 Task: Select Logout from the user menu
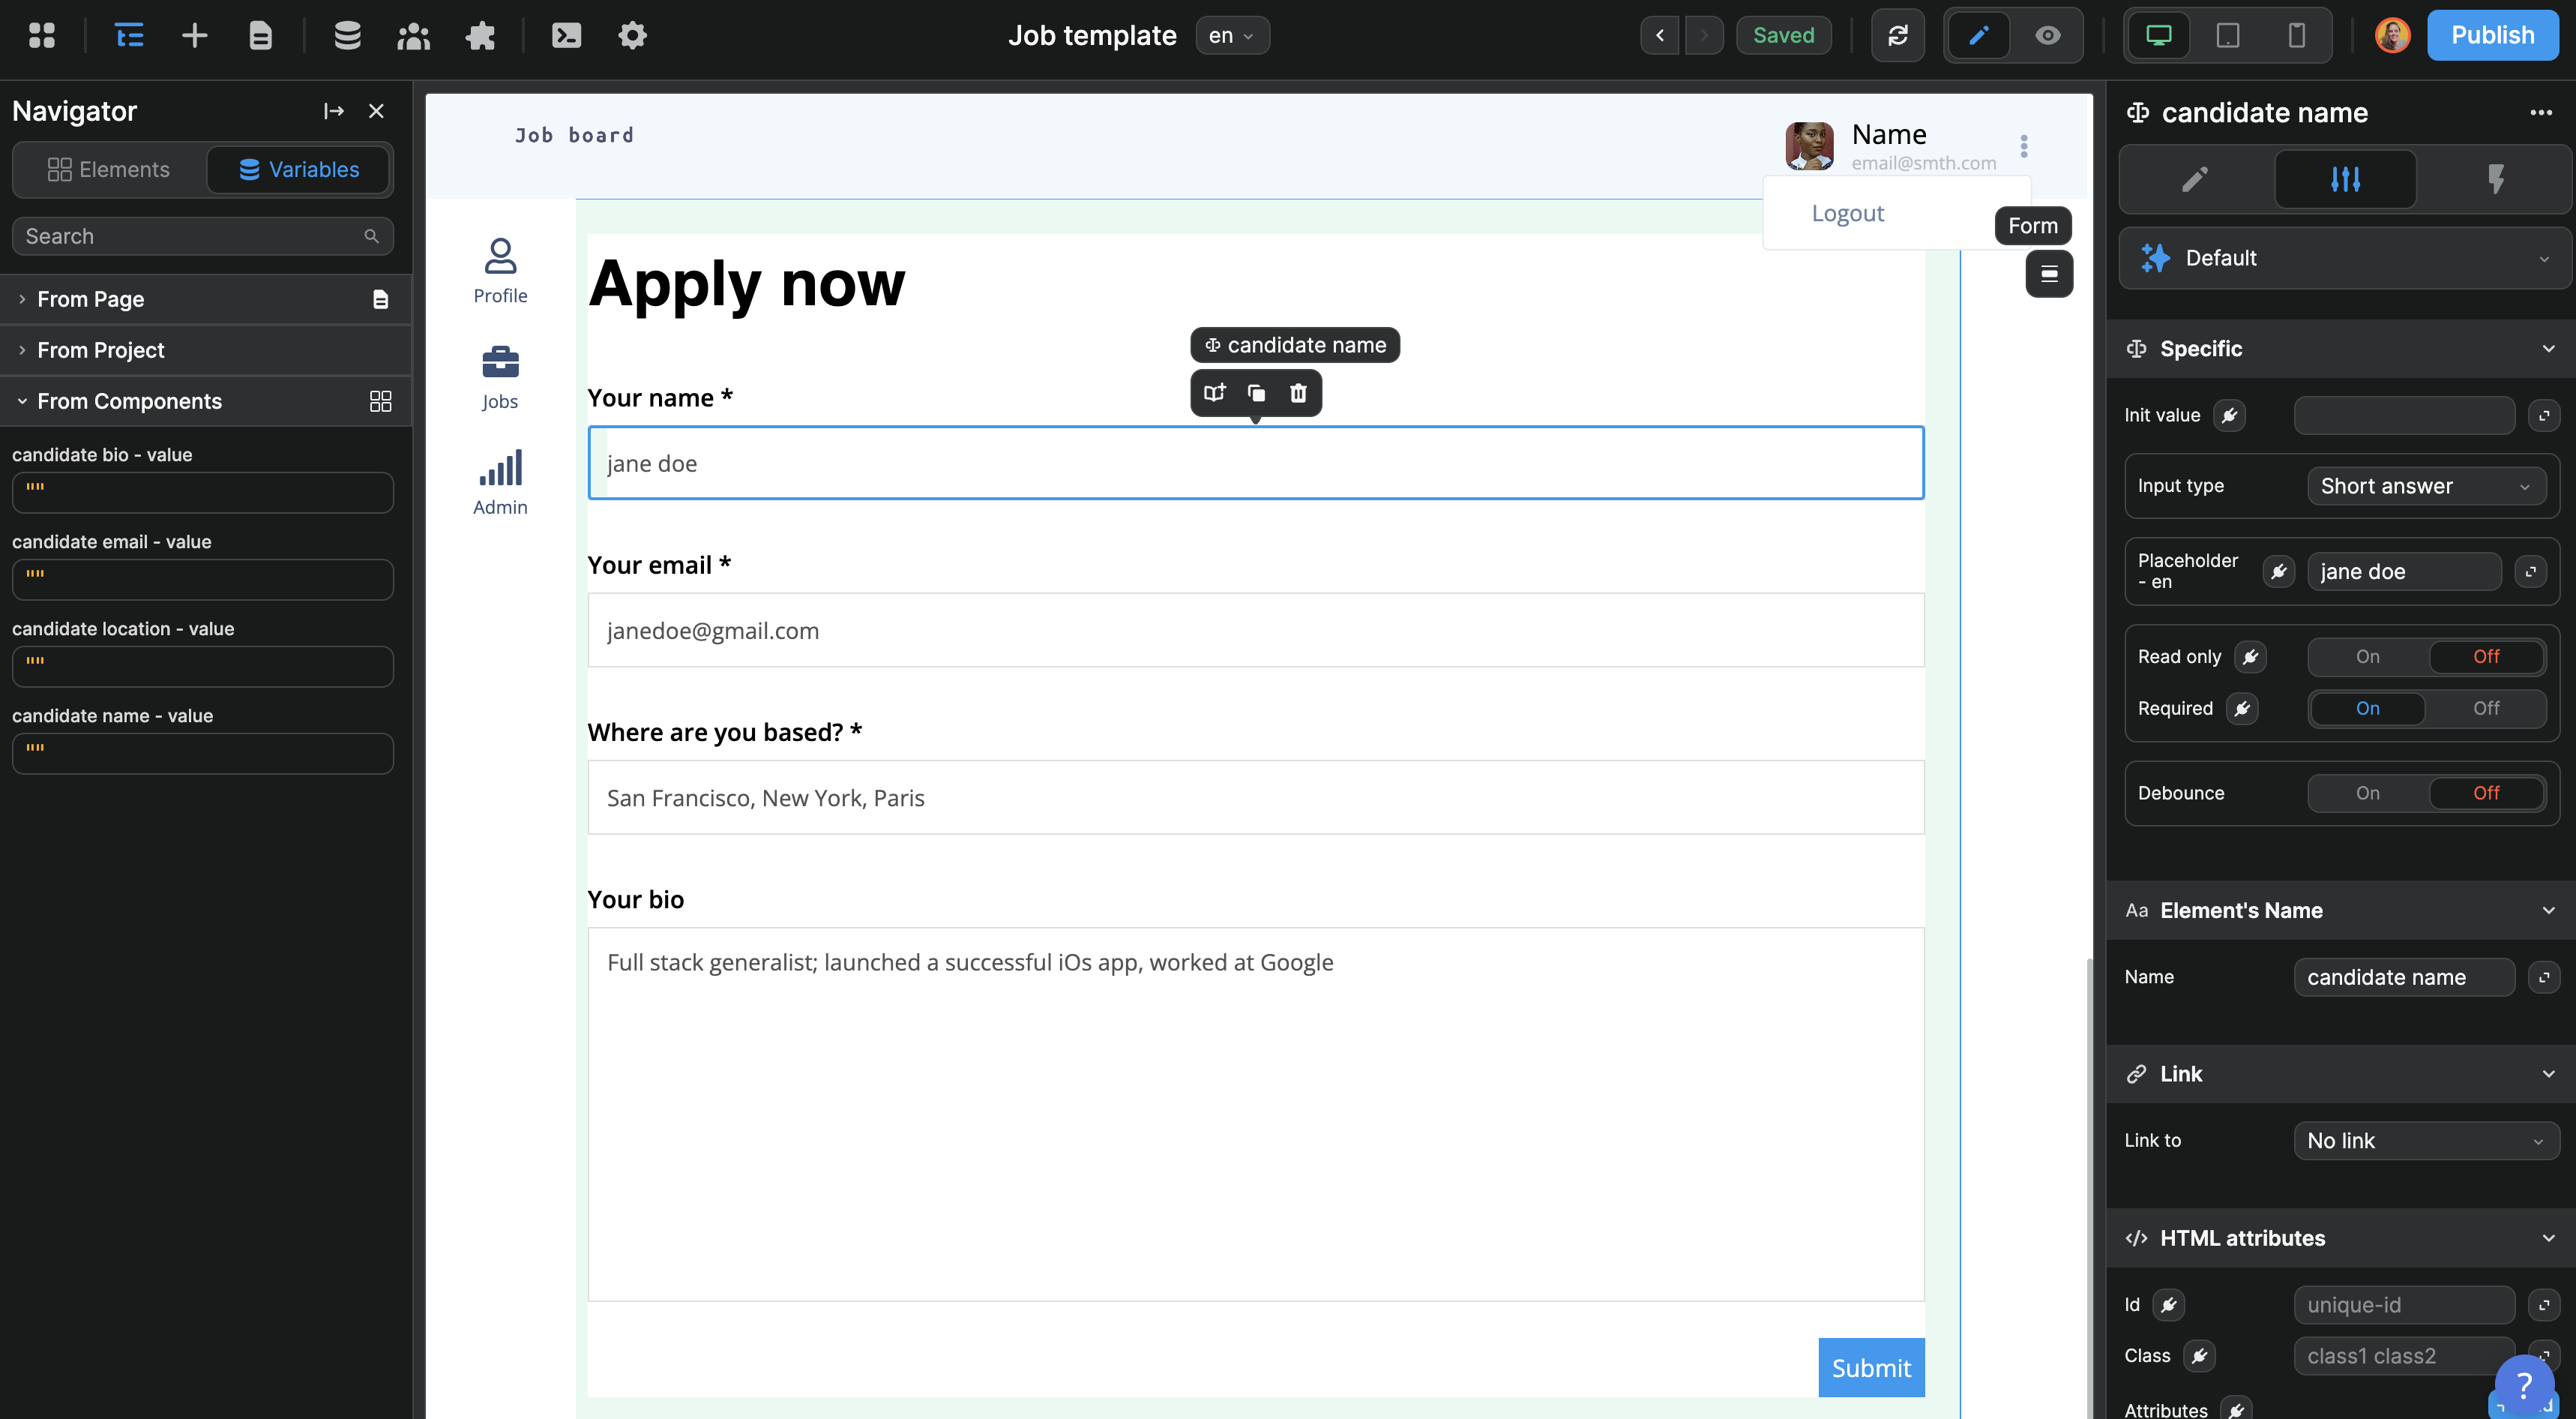point(1847,213)
